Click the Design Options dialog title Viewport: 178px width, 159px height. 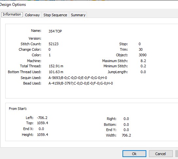[x=13, y=5]
